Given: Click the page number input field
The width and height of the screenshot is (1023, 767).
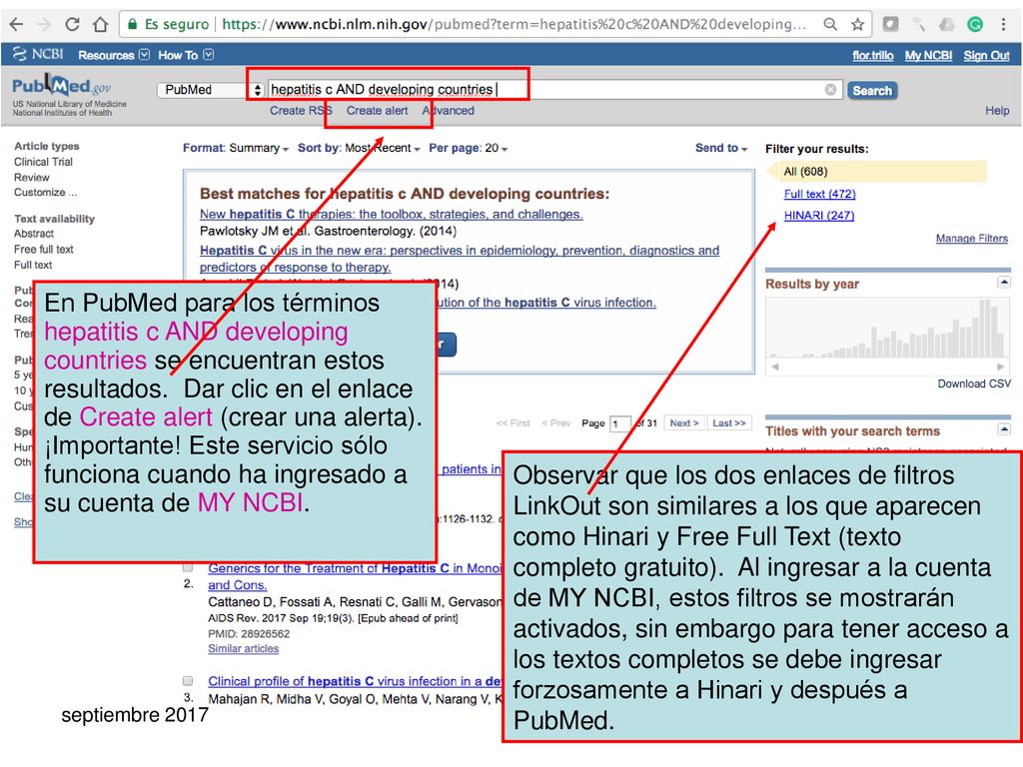Looking at the screenshot, I should pyautogui.click(x=619, y=423).
